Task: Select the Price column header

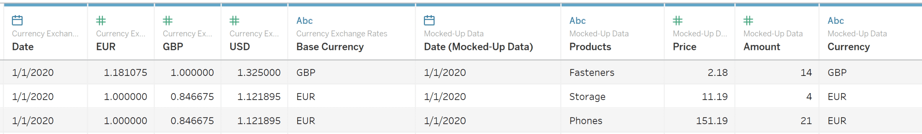Action: point(684,47)
